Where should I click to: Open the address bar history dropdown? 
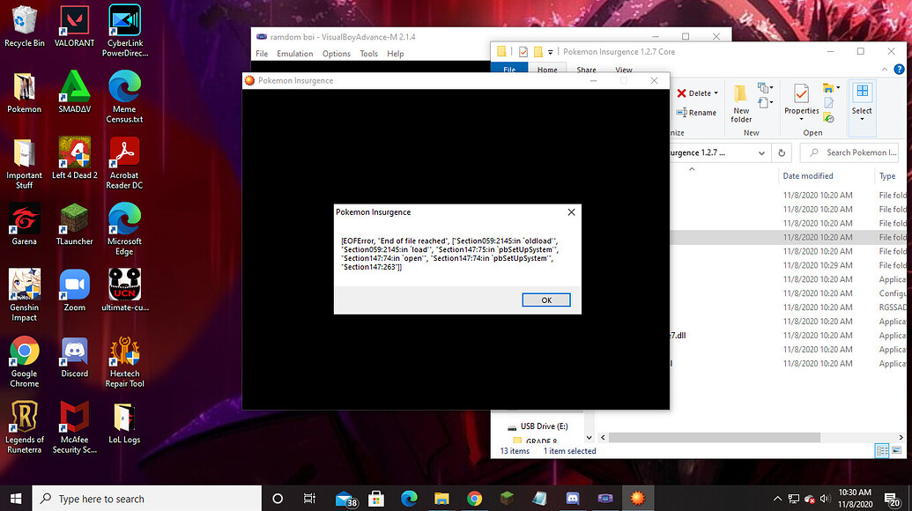click(761, 153)
